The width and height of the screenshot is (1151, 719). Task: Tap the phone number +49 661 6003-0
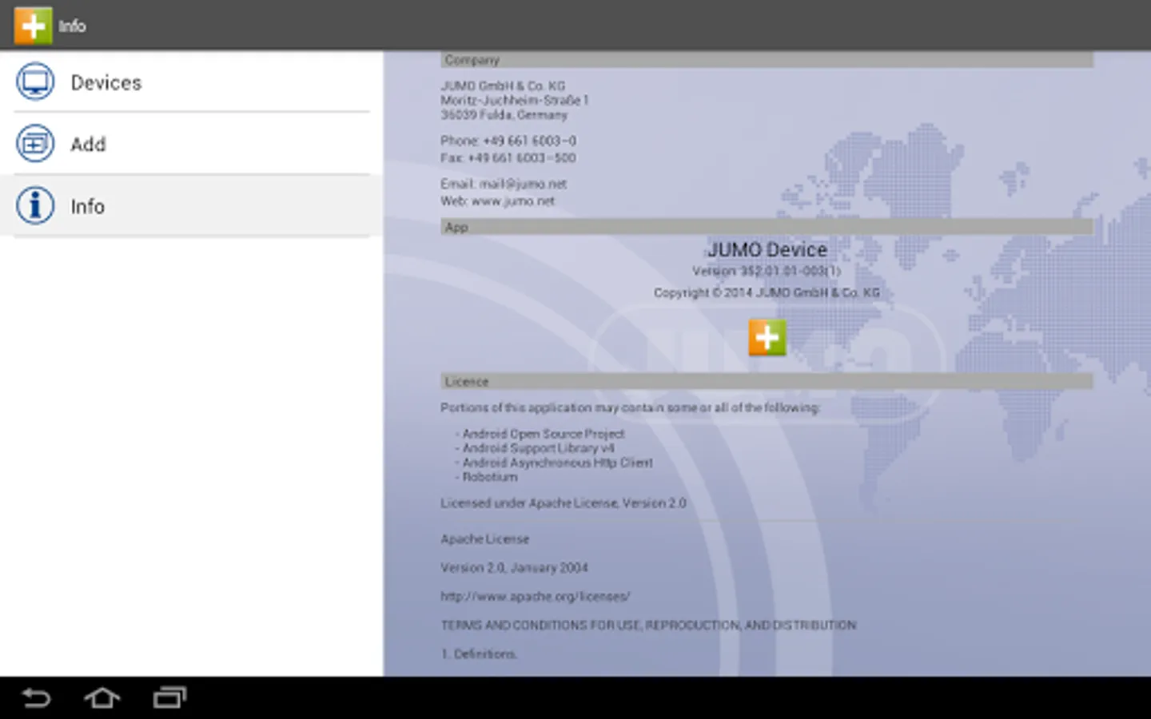pyautogui.click(x=529, y=141)
